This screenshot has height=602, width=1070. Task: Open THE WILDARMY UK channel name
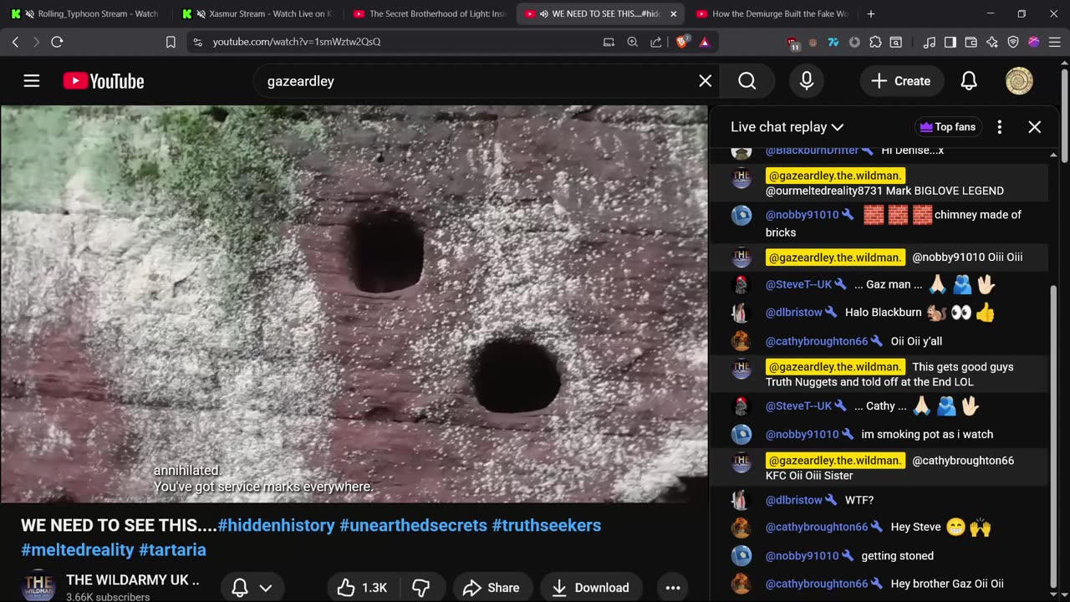coord(132,580)
